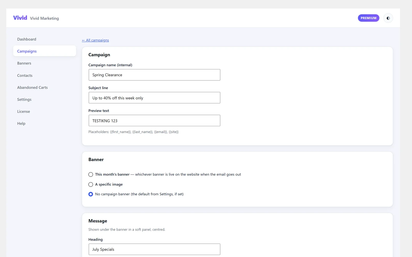
Task: Open the Help section
Action: (45, 124)
